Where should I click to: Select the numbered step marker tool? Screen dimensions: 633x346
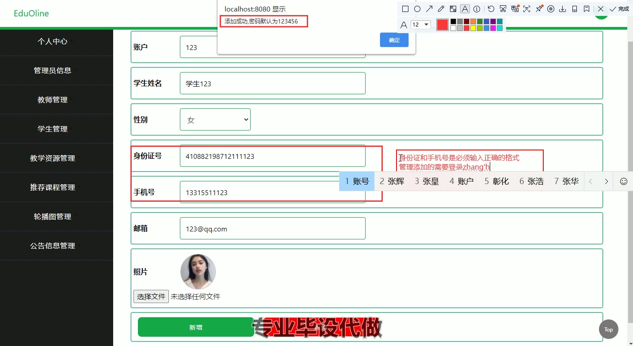tap(477, 9)
